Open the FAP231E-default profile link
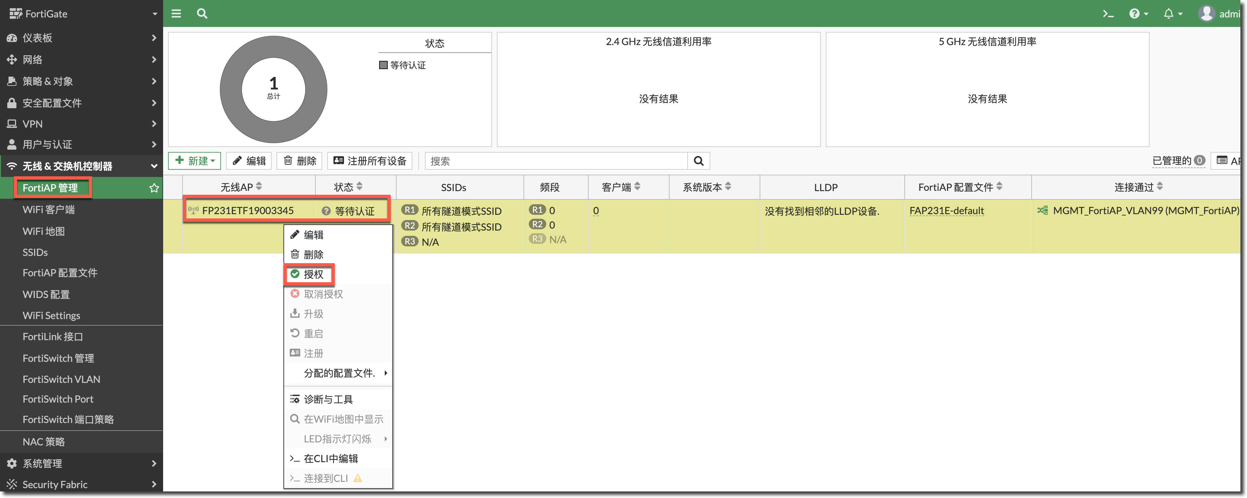 pyautogui.click(x=946, y=211)
